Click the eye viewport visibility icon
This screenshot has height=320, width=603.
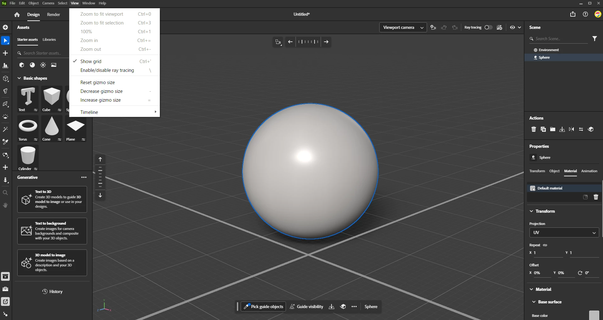512,27
